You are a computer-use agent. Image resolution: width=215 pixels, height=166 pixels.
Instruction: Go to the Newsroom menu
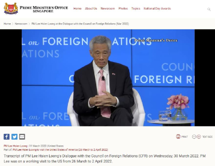coord(108,9)
